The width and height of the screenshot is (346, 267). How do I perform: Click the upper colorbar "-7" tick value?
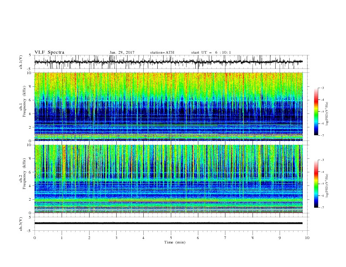point(322,135)
